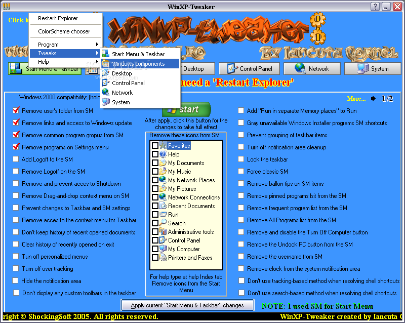This screenshot has width=405, height=323.
Task: Click the 1/2 page indicator
Action: [x=387, y=99]
